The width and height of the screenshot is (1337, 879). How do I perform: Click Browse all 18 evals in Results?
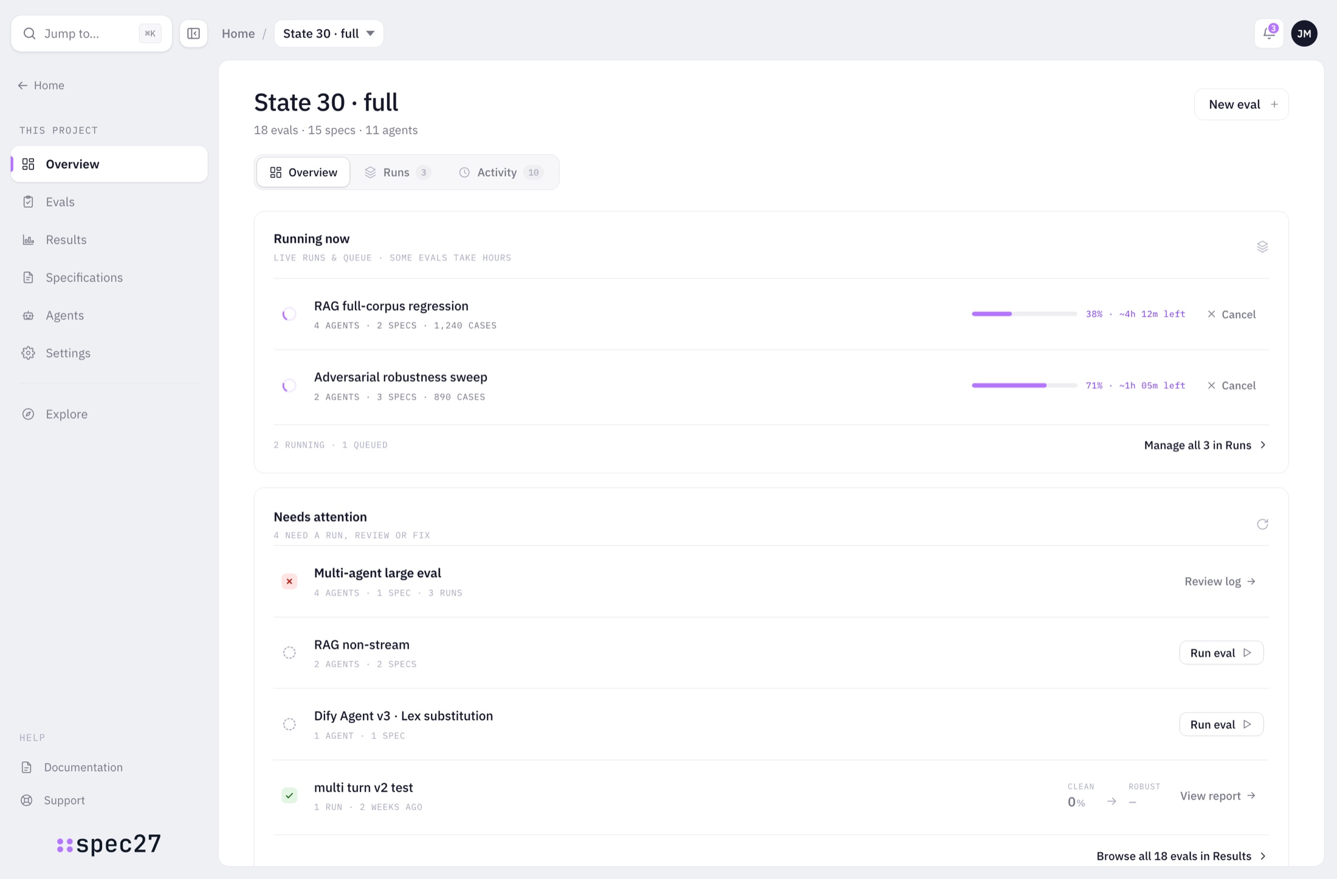1181,856
